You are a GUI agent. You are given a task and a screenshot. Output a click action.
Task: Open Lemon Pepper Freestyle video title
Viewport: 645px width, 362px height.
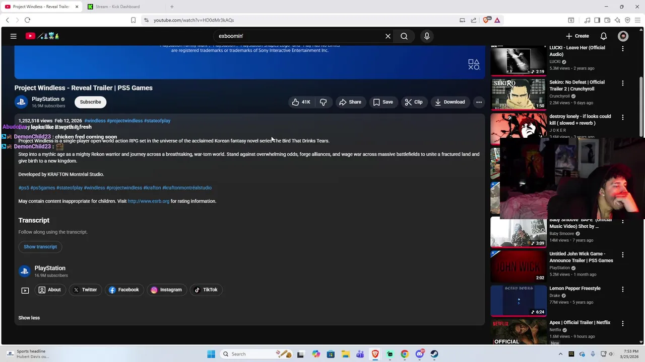coord(575,289)
